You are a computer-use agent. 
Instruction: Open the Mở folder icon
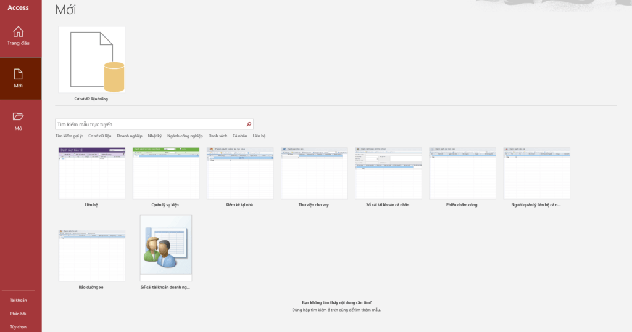tap(19, 116)
